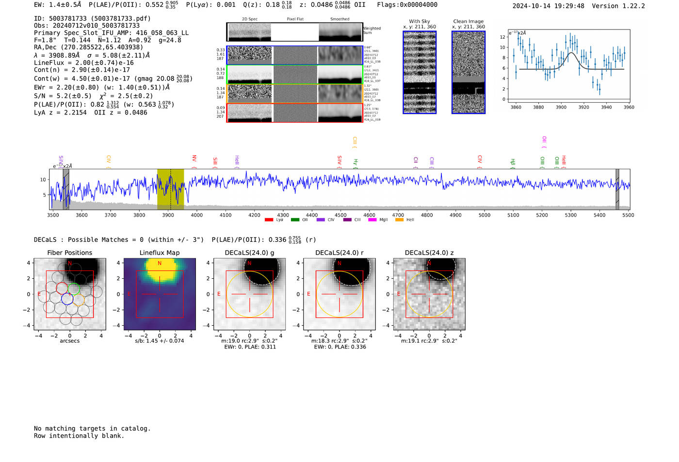Click the Gaussian line fit plot
679x462 pixels.
tap(569, 66)
